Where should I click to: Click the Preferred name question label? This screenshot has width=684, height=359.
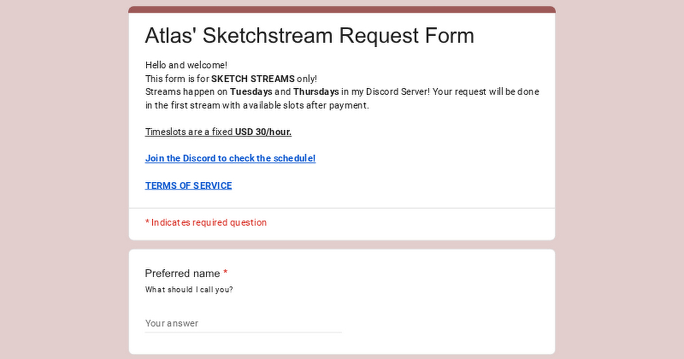tap(182, 274)
